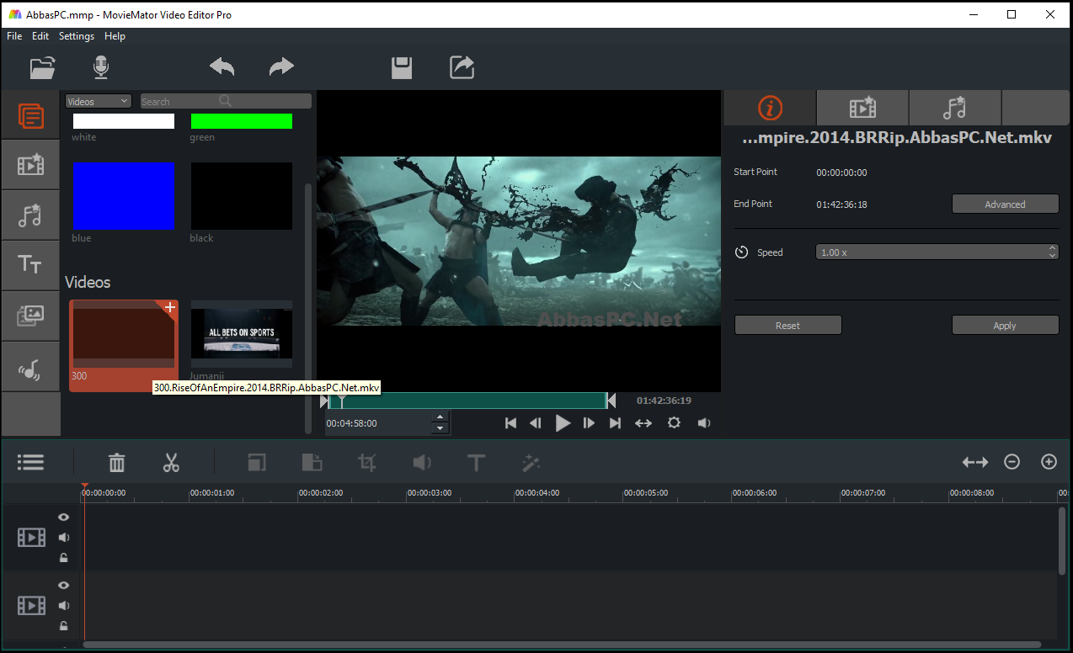Select the Jumanji video thumbnail
1073x653 pixels.
[x=242, y=334]
